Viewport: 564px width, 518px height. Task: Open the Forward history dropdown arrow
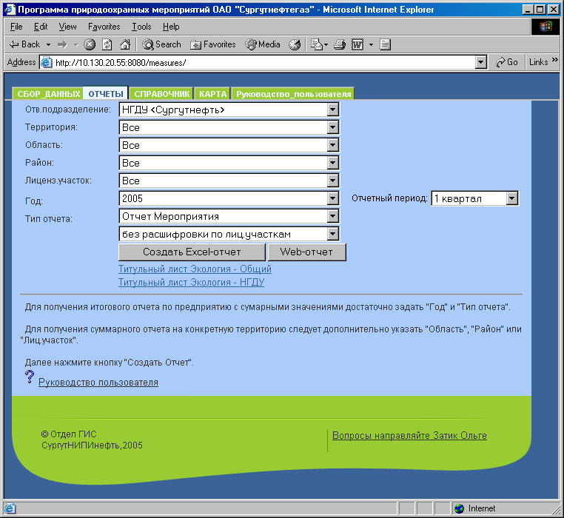tap(75, 45)
